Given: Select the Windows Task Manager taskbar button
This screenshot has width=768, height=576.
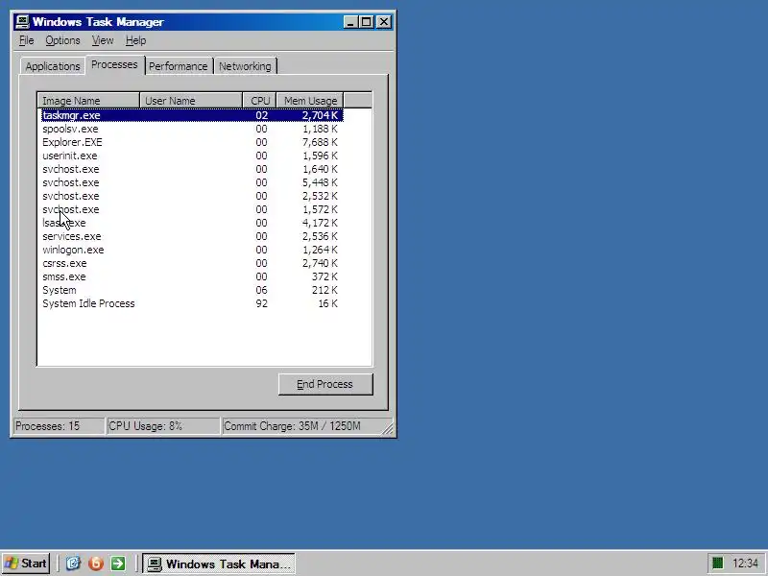Looking at the screenshot, I should point(219,564).
